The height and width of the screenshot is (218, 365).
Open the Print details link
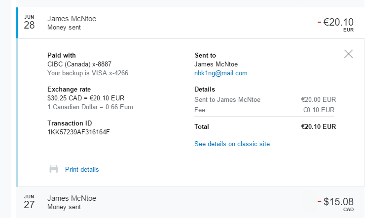(82, 169)
